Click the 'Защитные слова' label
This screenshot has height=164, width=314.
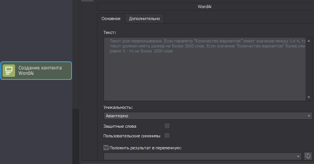(x=120, y=126)
